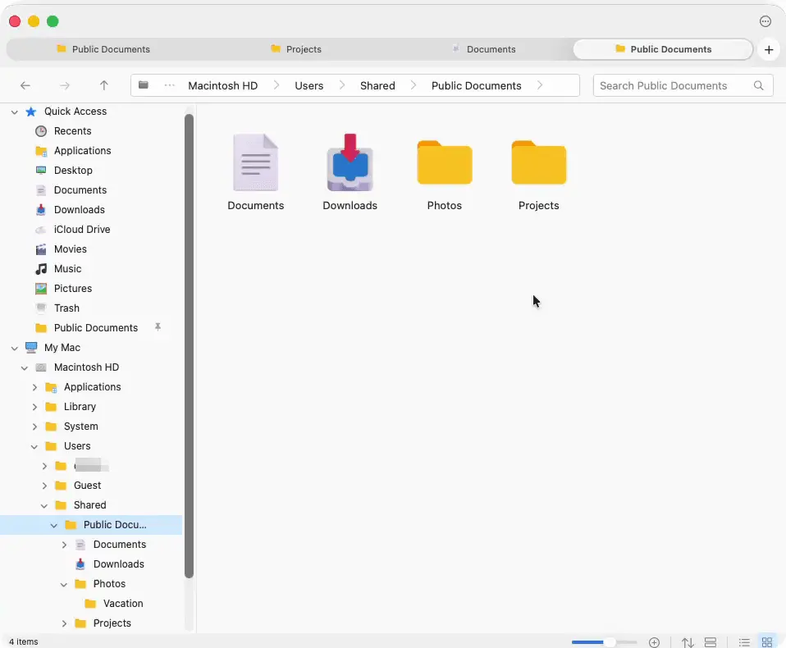Open the Downloads icon in main pane
The image size is (786, 648).
(x=350, y=162)
